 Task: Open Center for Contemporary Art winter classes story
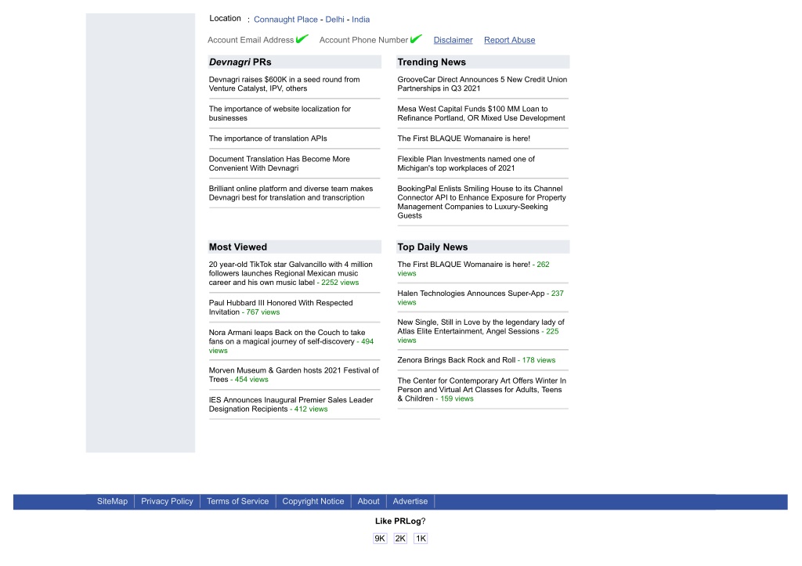pyautogui.click(x=482, y=390)
